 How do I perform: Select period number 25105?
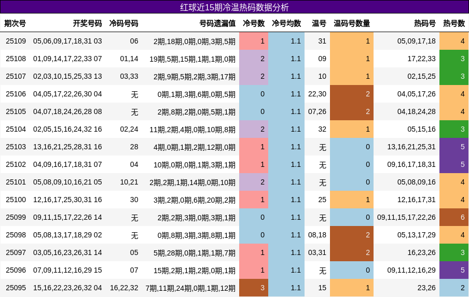(16, 111)
